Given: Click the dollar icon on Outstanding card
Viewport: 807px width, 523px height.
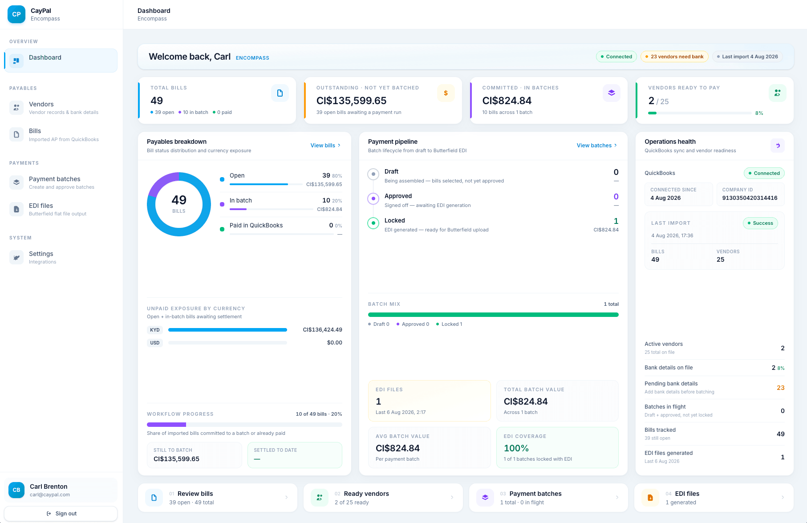Looking at the screenshot, I should pyautogui.click(x=446, y=93).
